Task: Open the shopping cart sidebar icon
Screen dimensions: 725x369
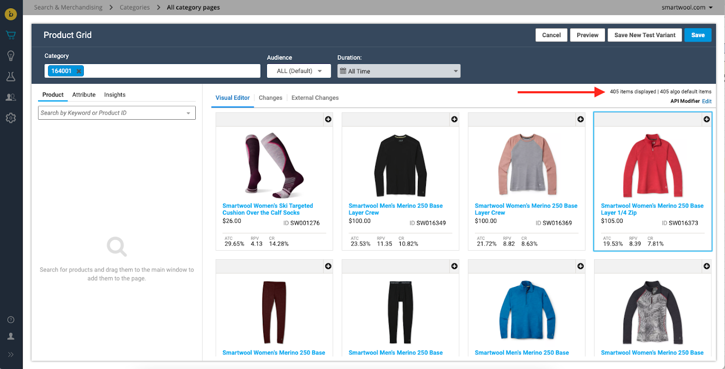Action: point(11,35)
